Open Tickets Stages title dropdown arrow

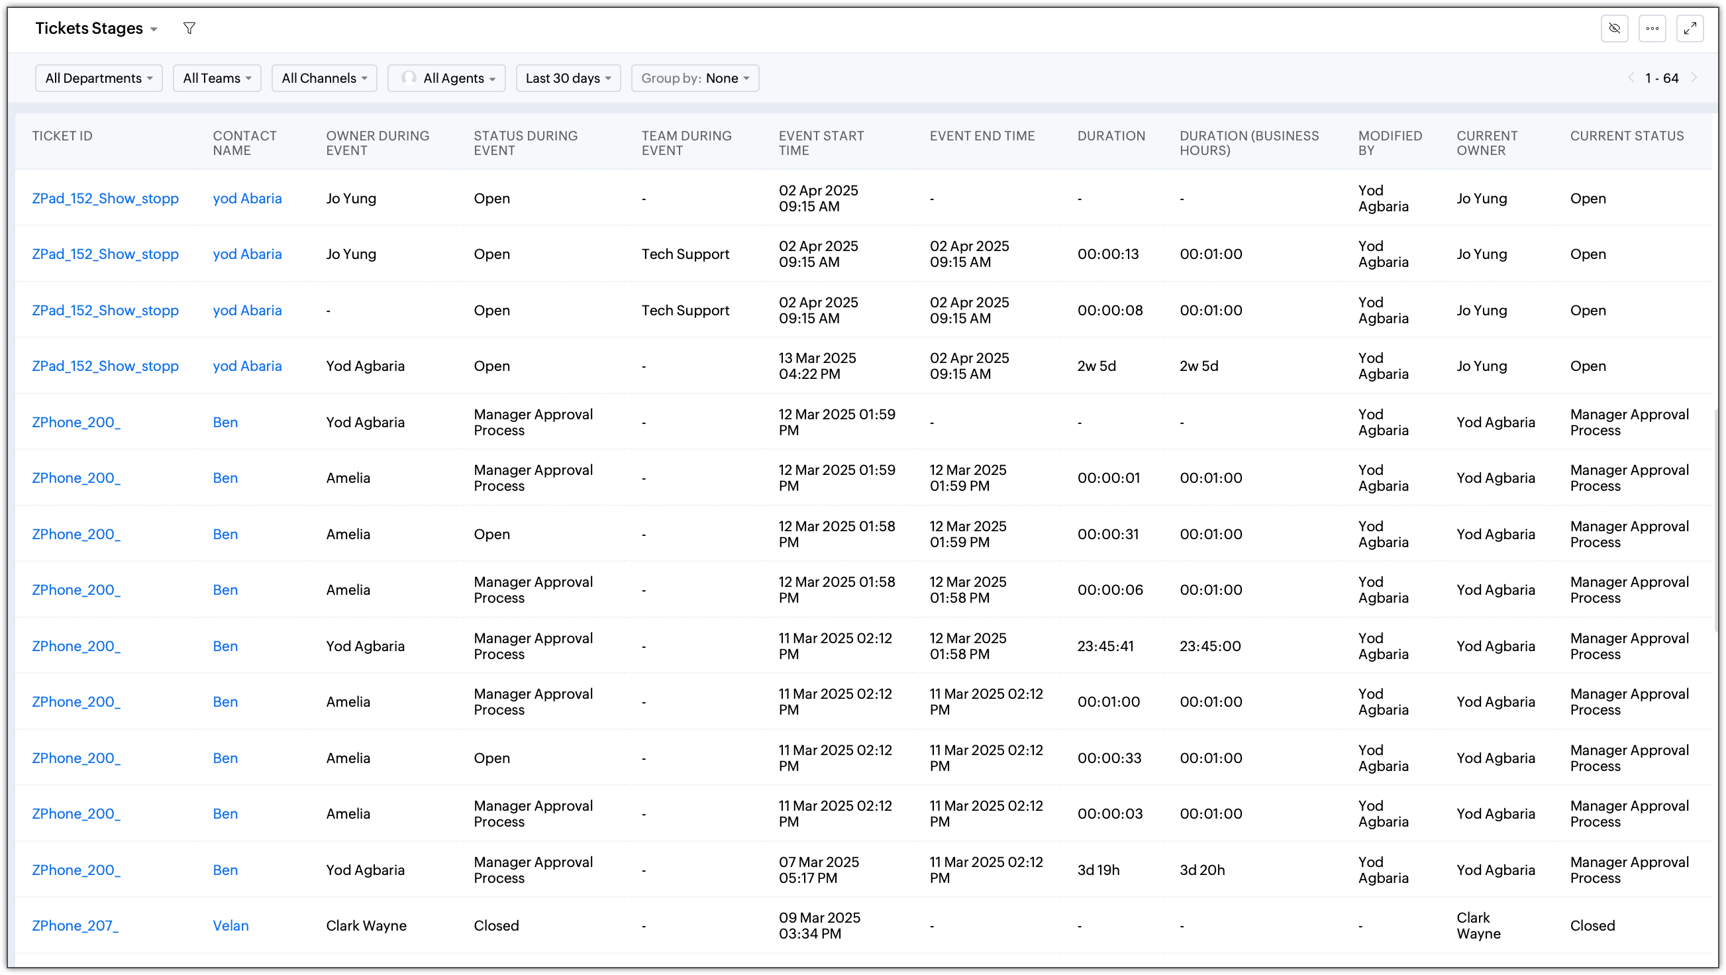154,30
